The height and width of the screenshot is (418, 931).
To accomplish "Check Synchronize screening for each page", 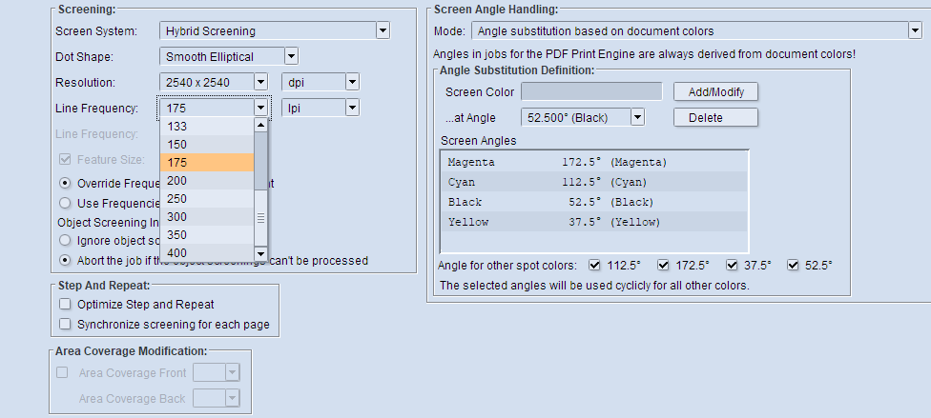I will coord(65,325).
